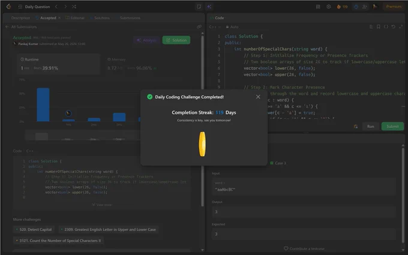Open the Submissions tab
This screenshot has width=408, height=255.
(x=130, y=18)
